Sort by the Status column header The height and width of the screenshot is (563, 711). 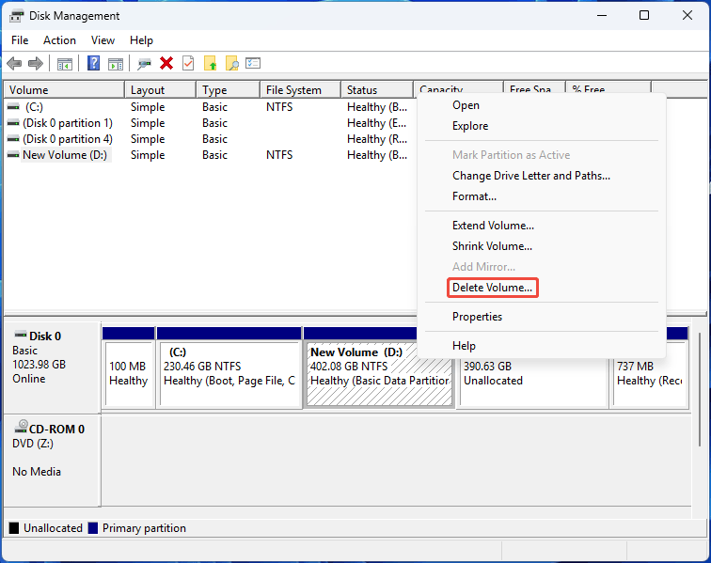pyautogui.click(x=377, y=89)
